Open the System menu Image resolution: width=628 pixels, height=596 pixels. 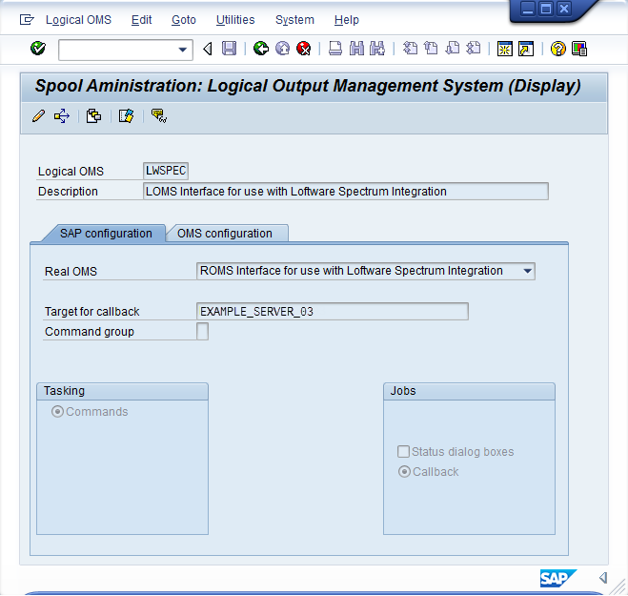(294, 20)
